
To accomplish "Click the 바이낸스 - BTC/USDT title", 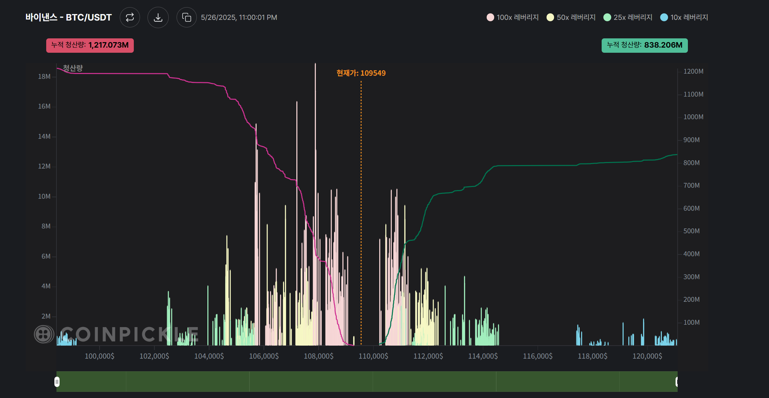I will click(68, 17).
